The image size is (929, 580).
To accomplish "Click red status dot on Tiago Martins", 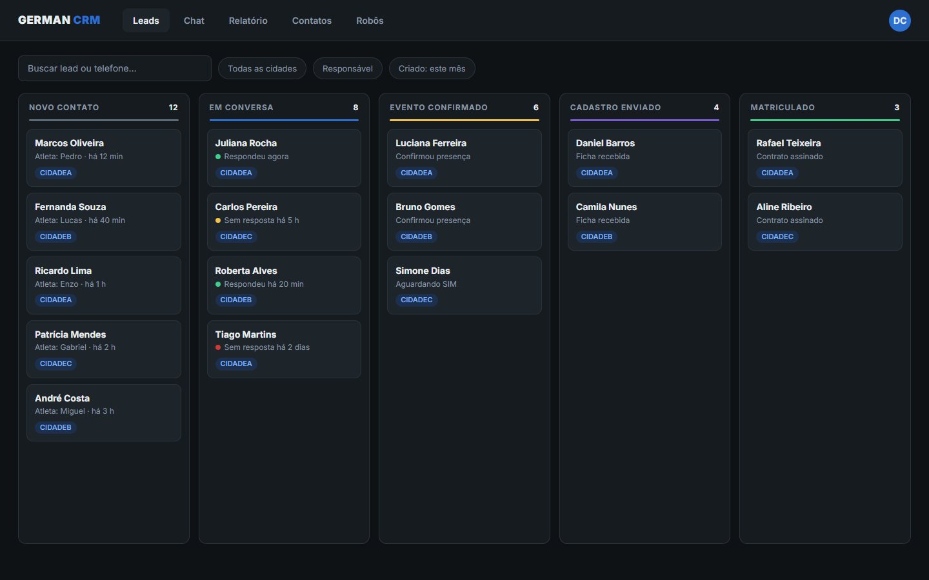I will (x=218, y=347).
